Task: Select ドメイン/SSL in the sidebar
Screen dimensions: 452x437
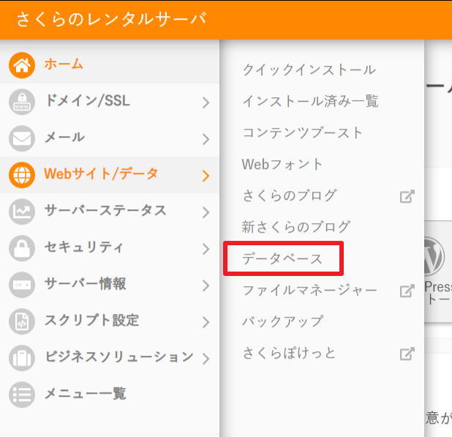Action: [110, 102]
